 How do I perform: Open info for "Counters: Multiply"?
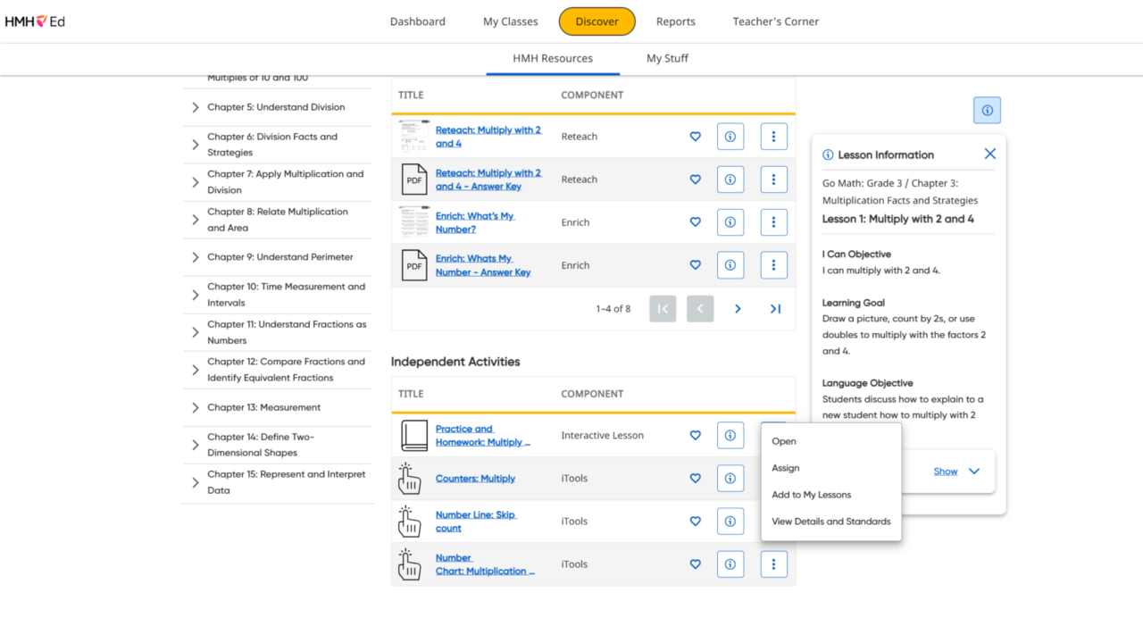tap(730, 478)
